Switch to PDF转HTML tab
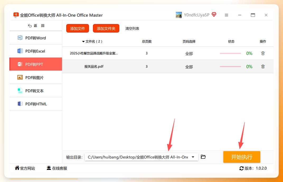The height and width of the screenshot is (182, 283). click(x=36, y=104)
